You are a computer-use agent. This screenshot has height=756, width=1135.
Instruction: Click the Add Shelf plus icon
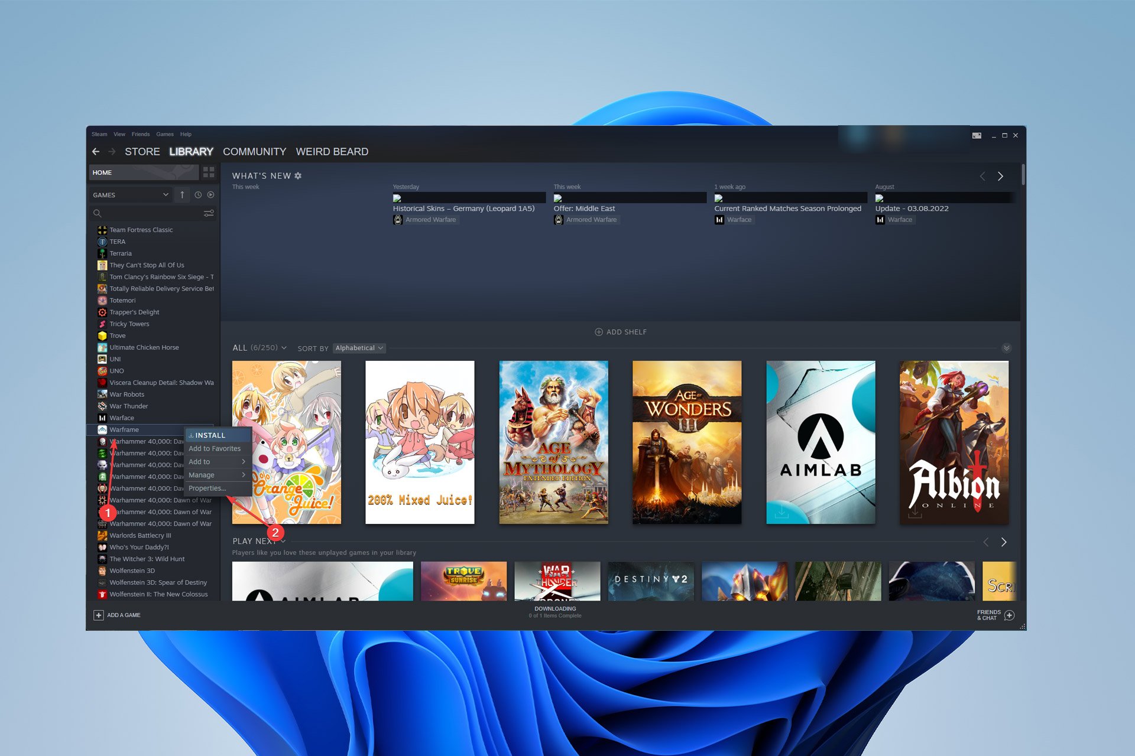pyautogui.click(x=598, y=332)
